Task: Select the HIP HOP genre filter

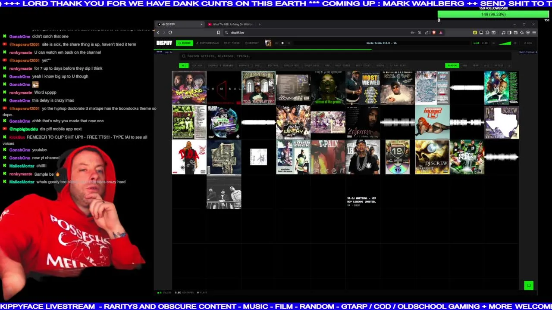Action: click(197, 65)
